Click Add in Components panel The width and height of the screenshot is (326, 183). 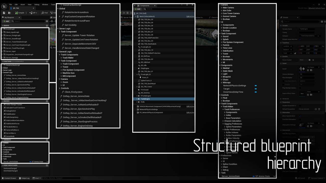138,9
